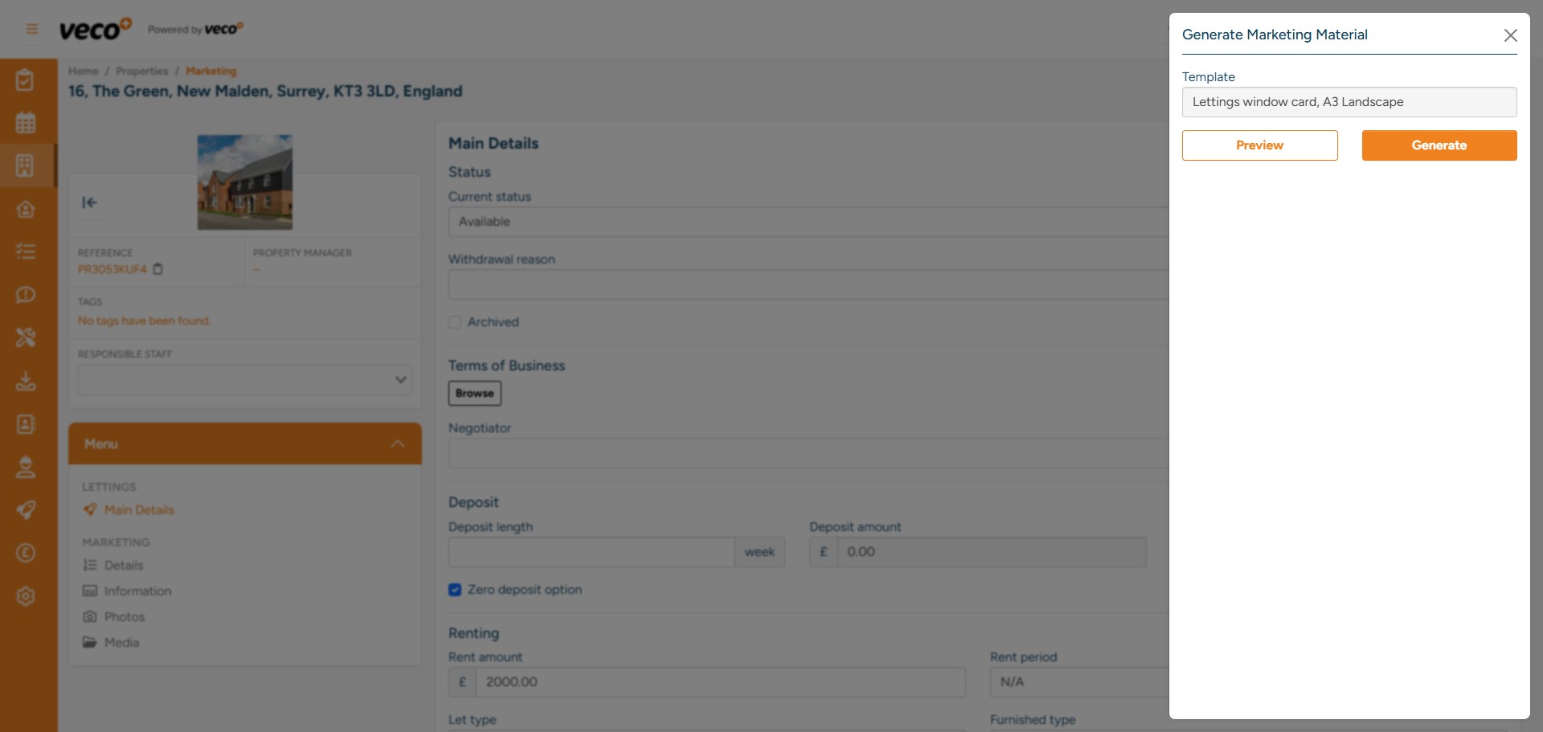Open the calendar icon in the sidebar

point(27,122)
